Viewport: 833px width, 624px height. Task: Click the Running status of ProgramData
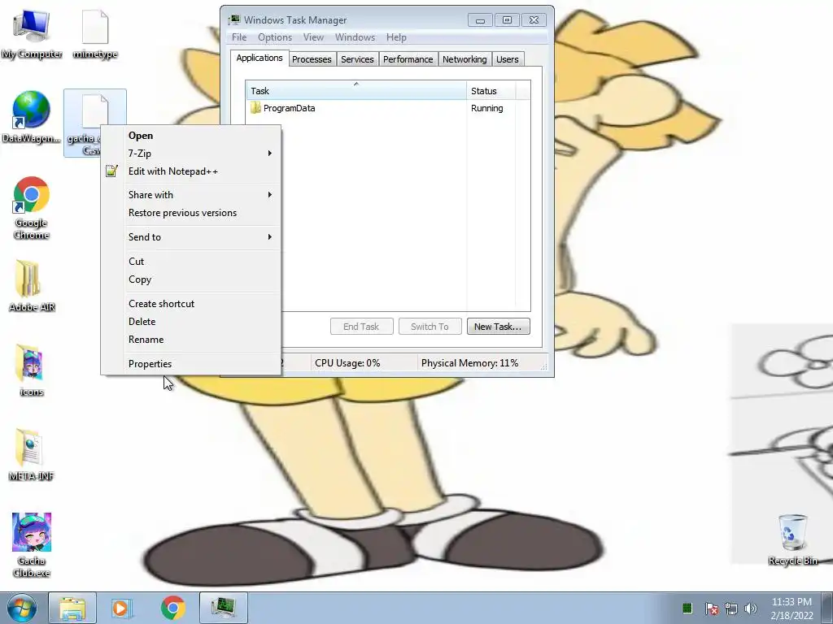click(x=486, y=108)
